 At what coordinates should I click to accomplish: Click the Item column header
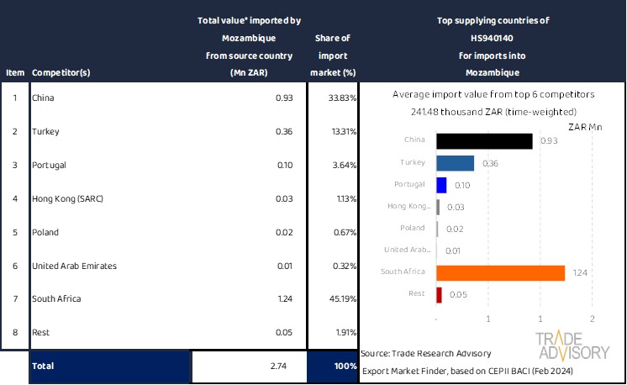click(13, 72)
